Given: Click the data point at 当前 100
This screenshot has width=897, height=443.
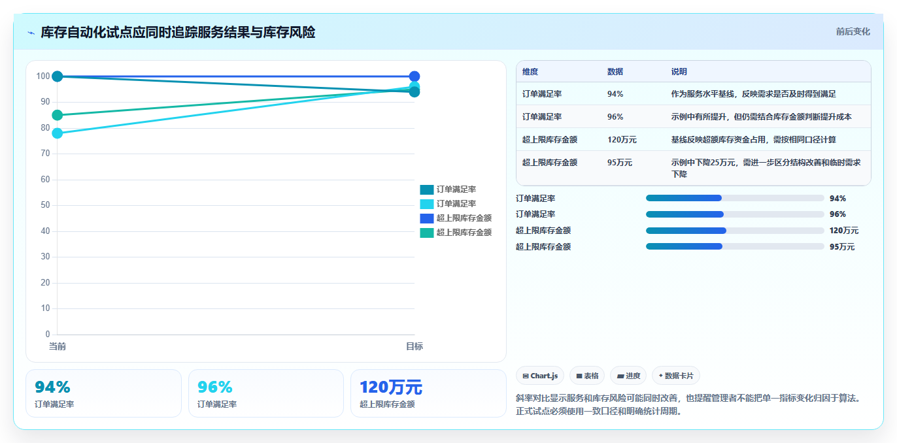Looking at the screenshot, I should 58,76.
